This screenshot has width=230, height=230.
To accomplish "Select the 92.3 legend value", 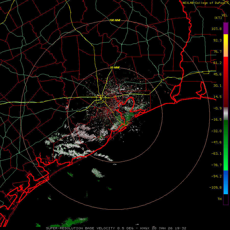I will [x=217, y=40].
